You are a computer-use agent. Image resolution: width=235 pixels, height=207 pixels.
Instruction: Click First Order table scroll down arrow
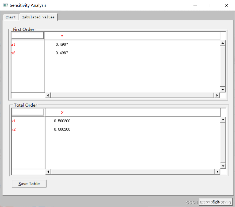223,90
